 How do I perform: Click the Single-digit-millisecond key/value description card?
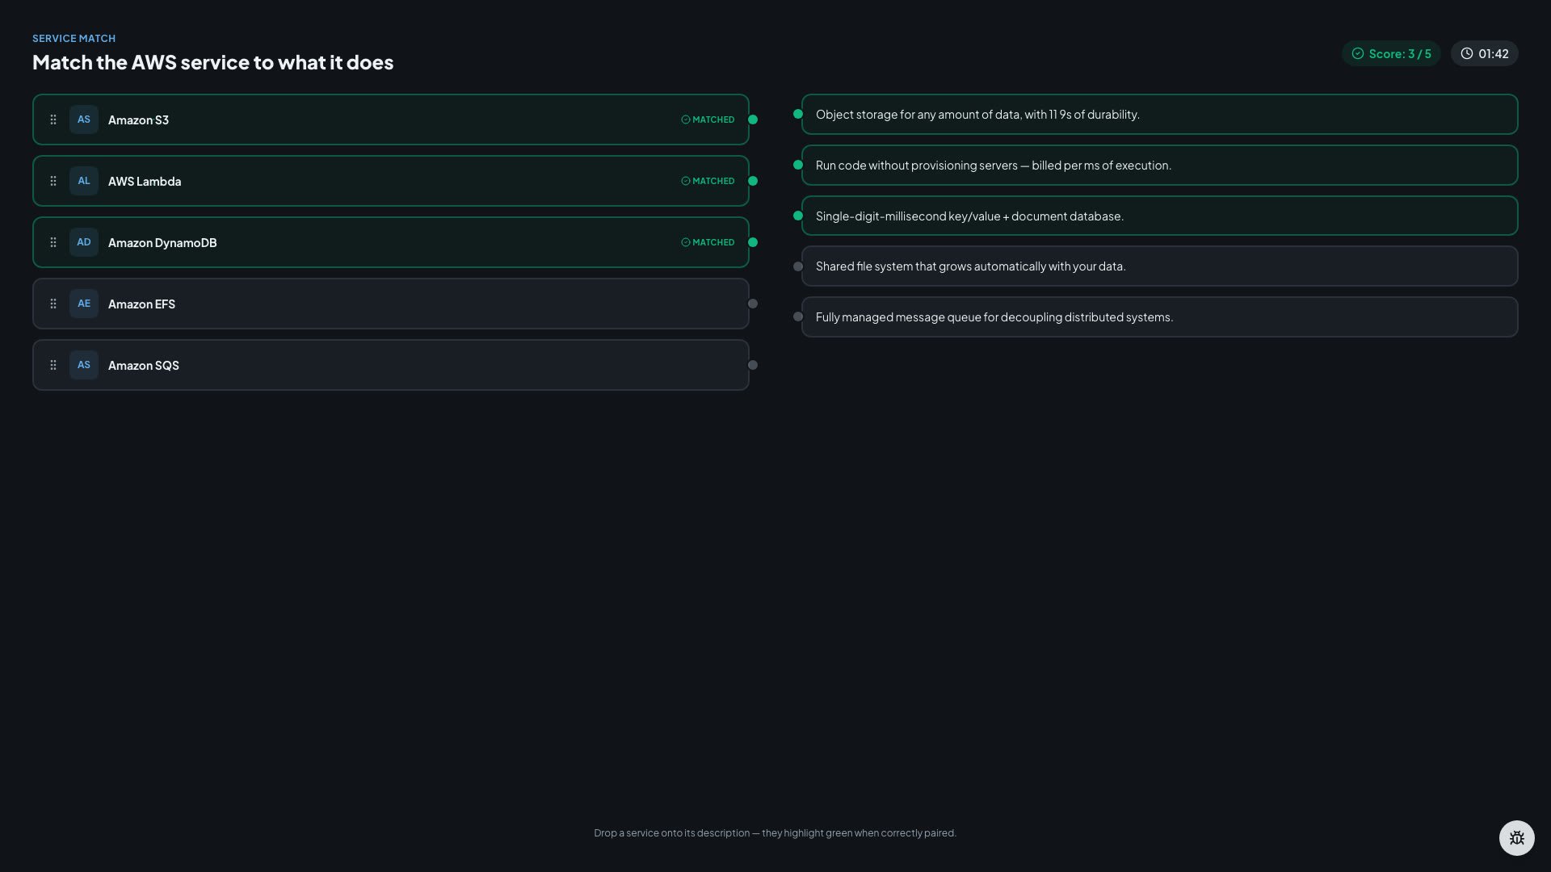pyautogui.click(x=1159, y=216)
